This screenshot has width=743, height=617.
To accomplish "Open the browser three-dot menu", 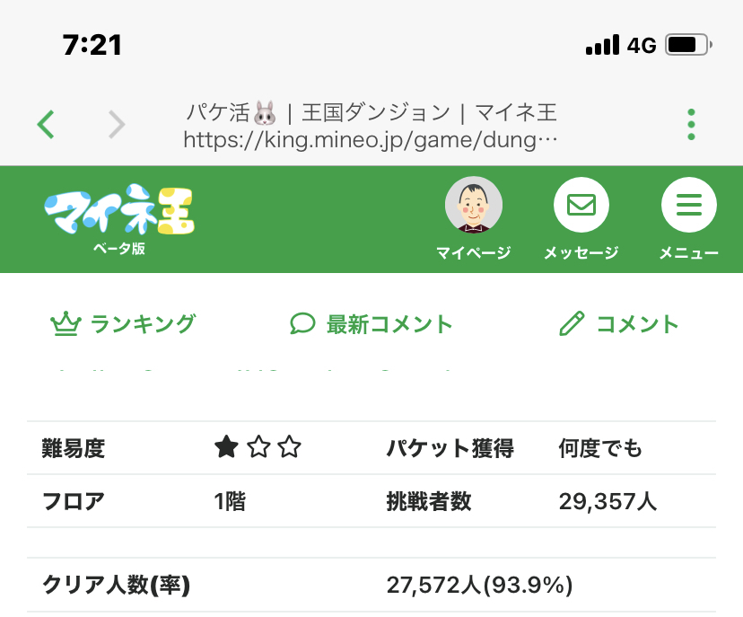I will 691,124.
